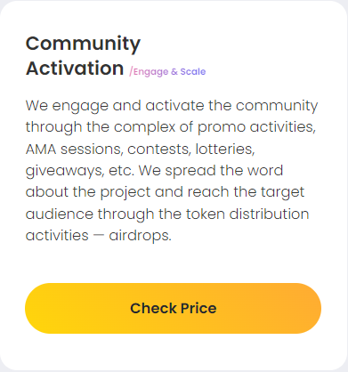Click the /Engage & Scale tagline
Viewport: 348px width, 372px height.
click(x=167, y=72)
